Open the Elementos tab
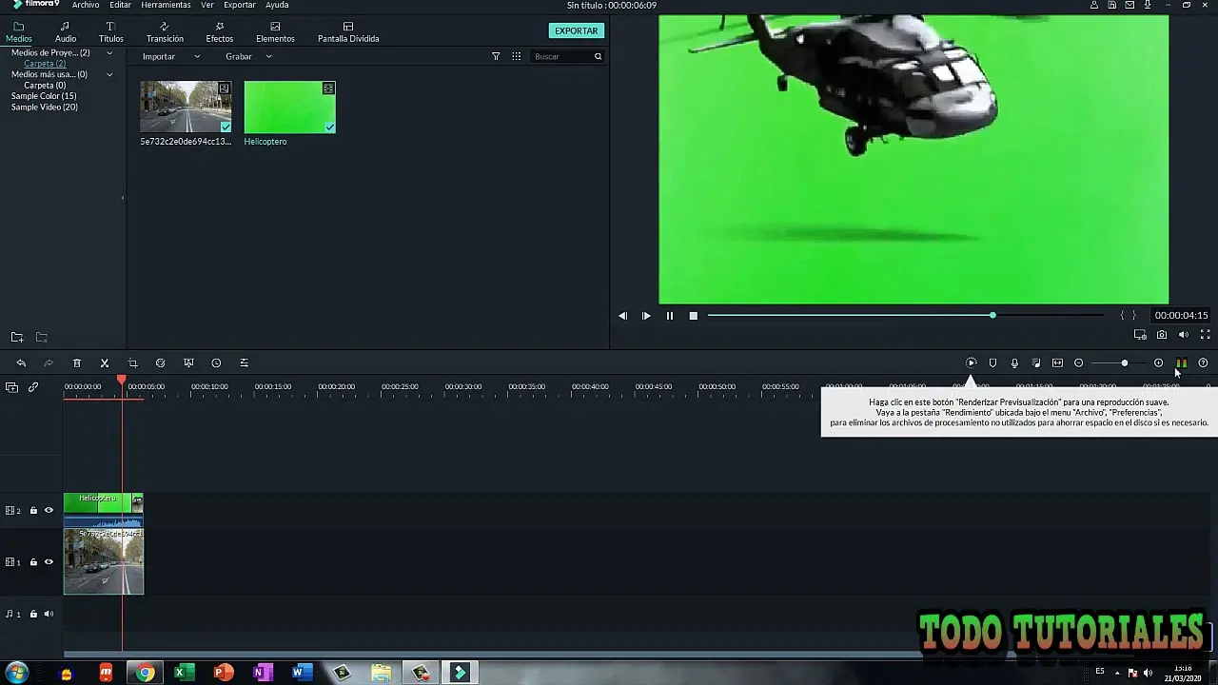 [x=275, y=32]
